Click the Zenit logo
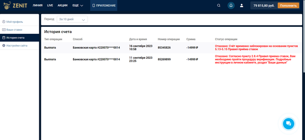The height and width of the screenshot is (140, 305). point(15,5)
